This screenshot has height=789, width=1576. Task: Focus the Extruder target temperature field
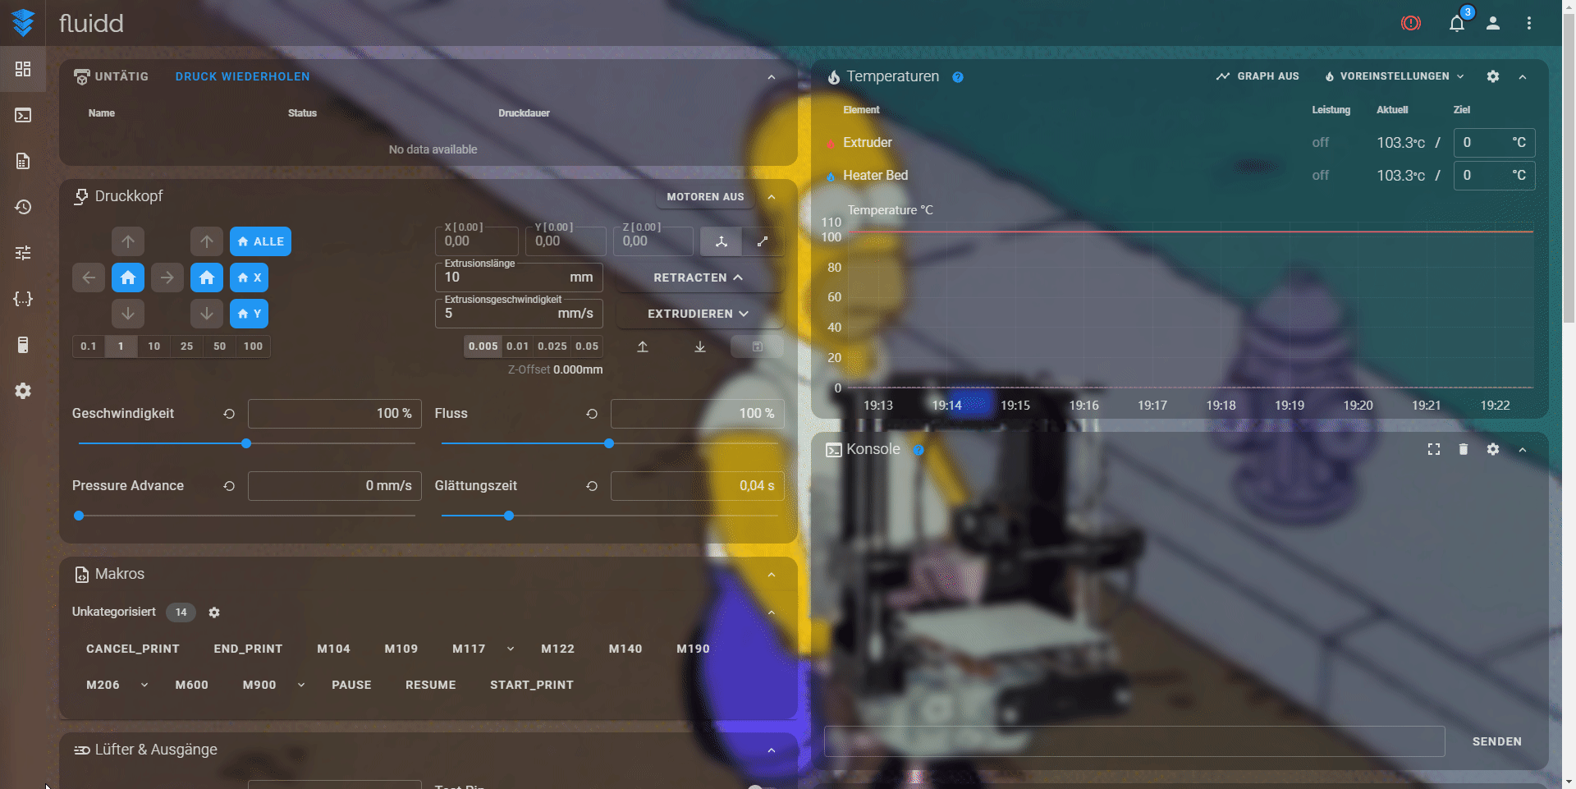coord(1494,143)
